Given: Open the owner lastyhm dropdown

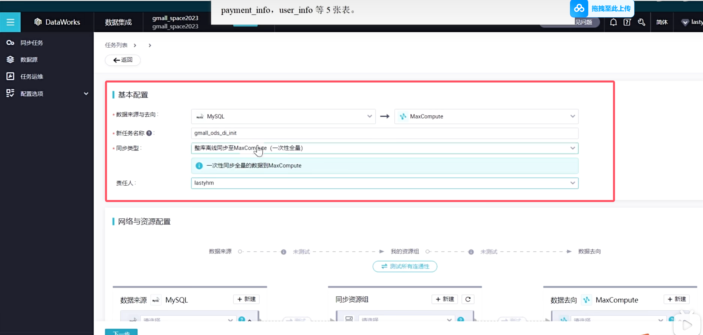Looking at the screenshot, I should 384,183.
